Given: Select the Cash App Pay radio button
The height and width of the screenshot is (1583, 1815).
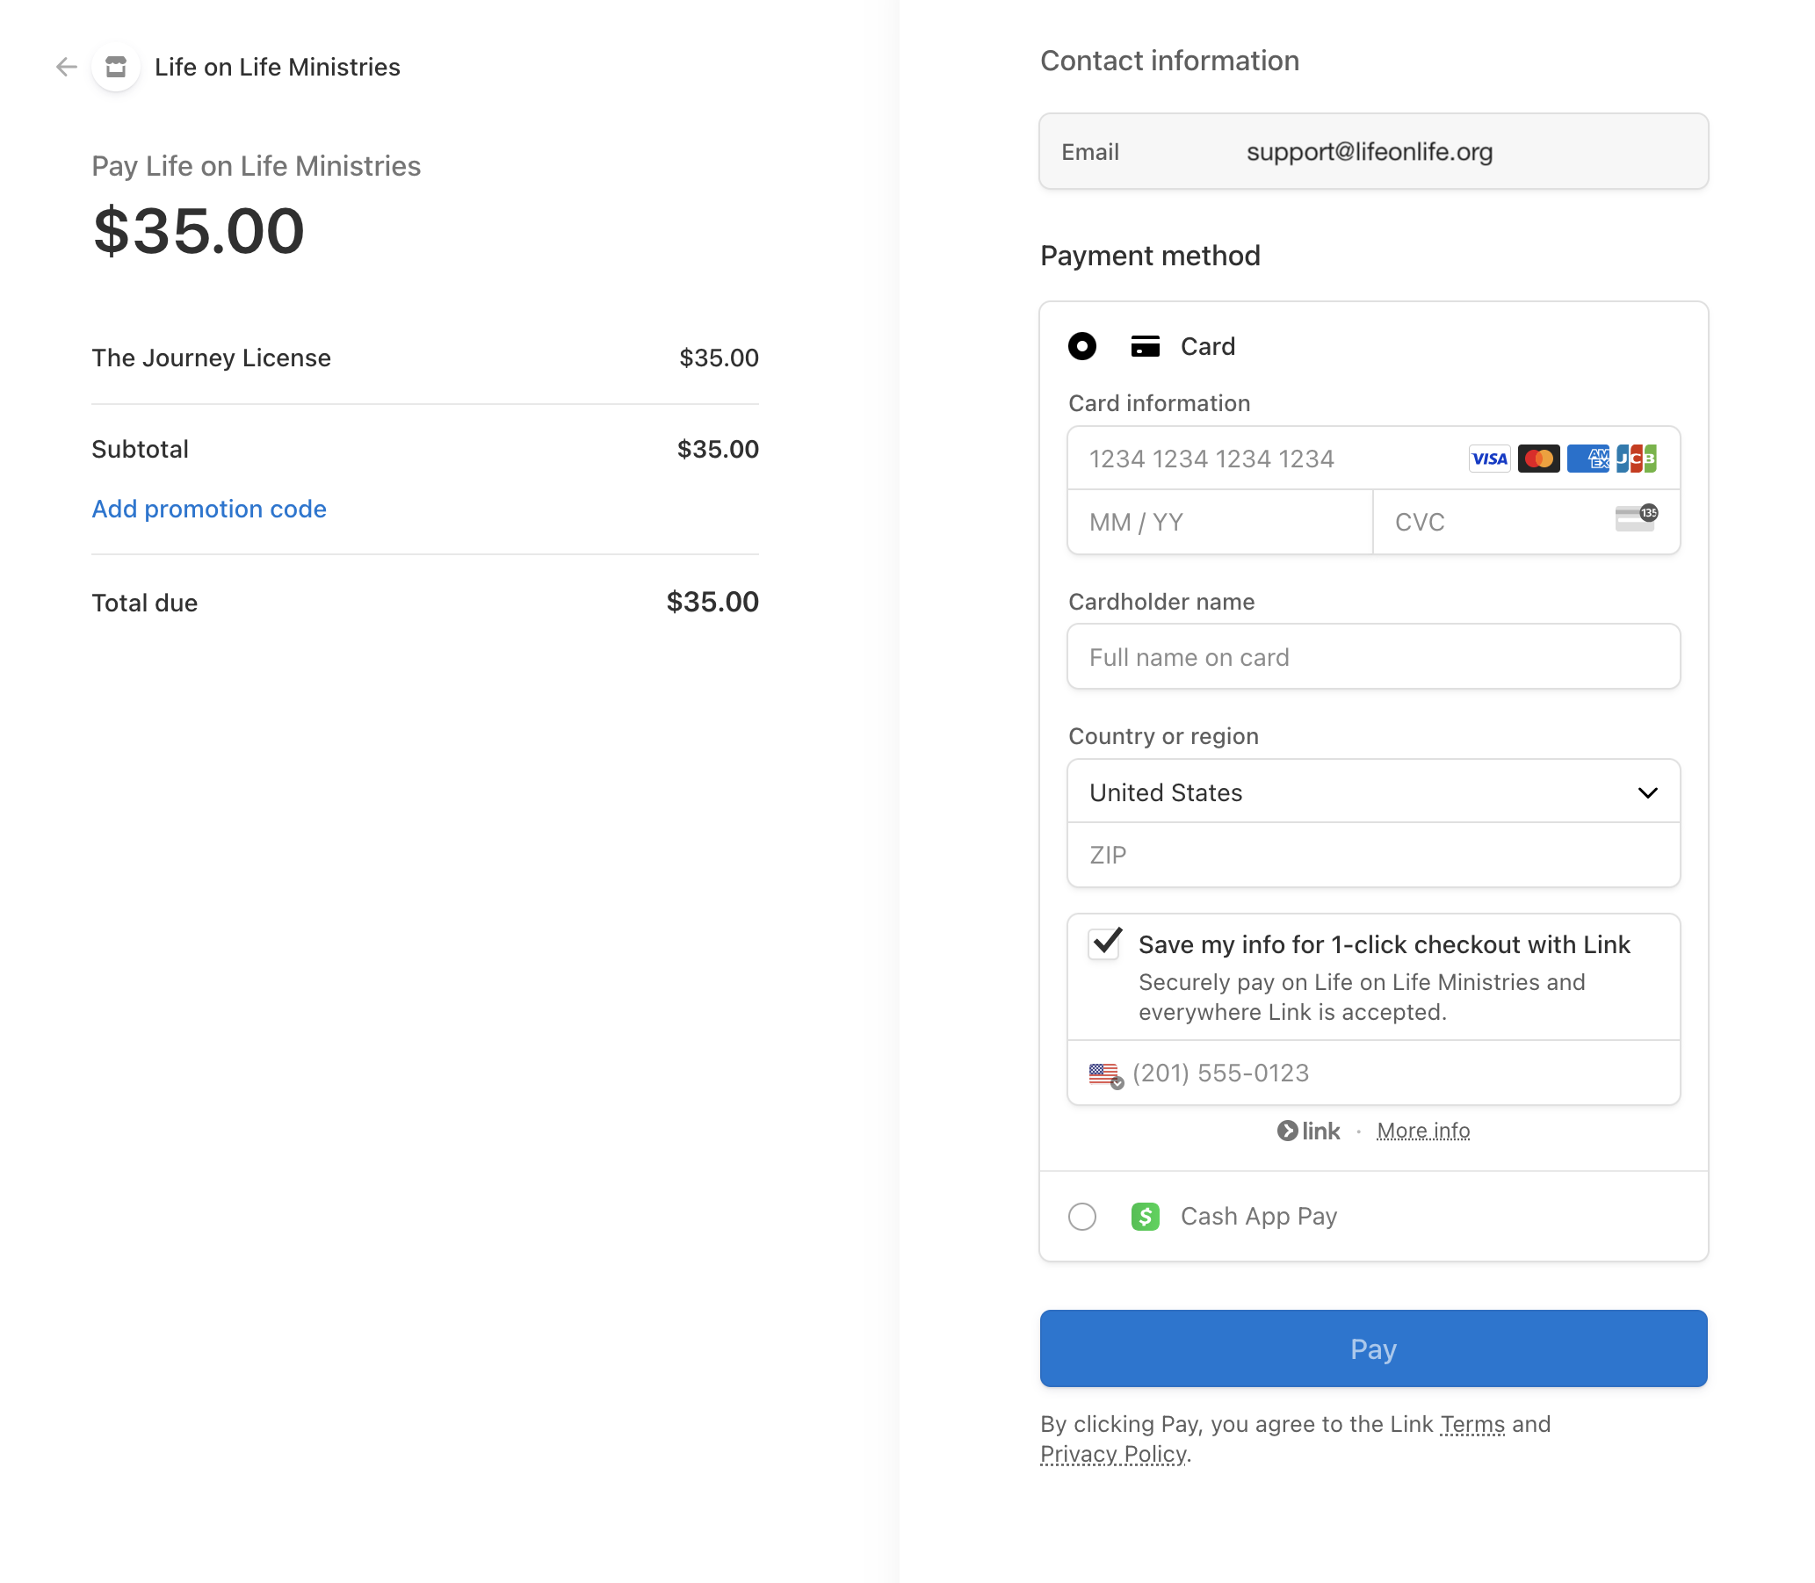Looking at the screenshot, I should click(1082, 1218).
